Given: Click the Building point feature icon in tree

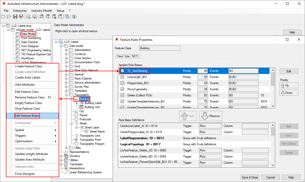Looking at the screenshot, I should click(x=76, y=99).
